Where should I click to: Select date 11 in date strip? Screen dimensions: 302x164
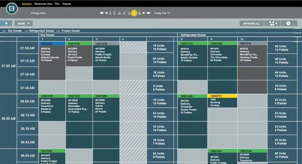pos(124,13)
